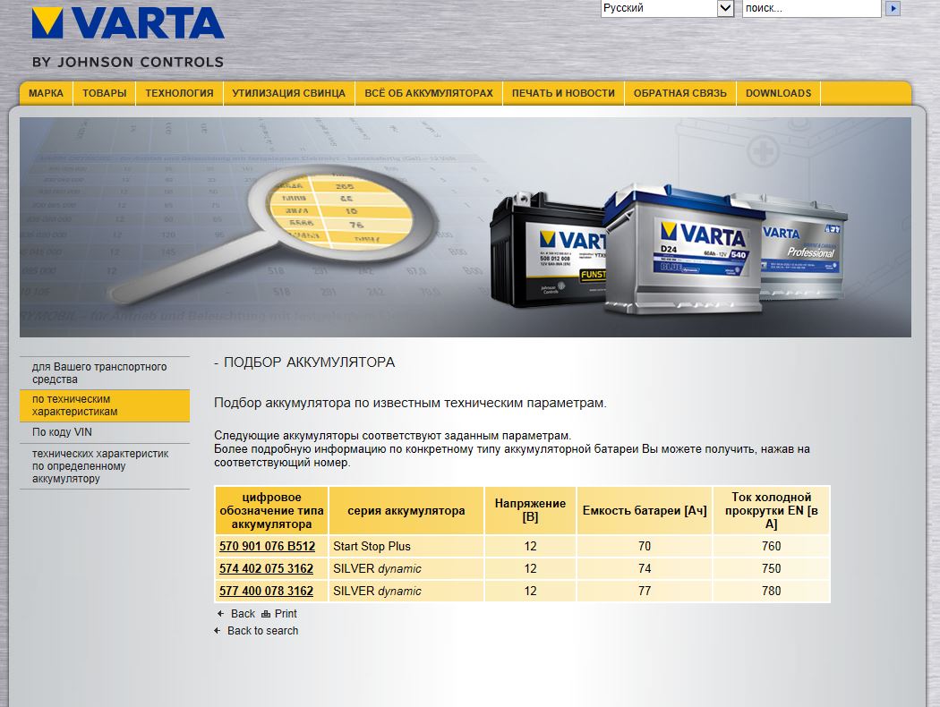Click capacity value 70
Image resolution: width=940 pixels, height=707 pixels.
point(645,547)
